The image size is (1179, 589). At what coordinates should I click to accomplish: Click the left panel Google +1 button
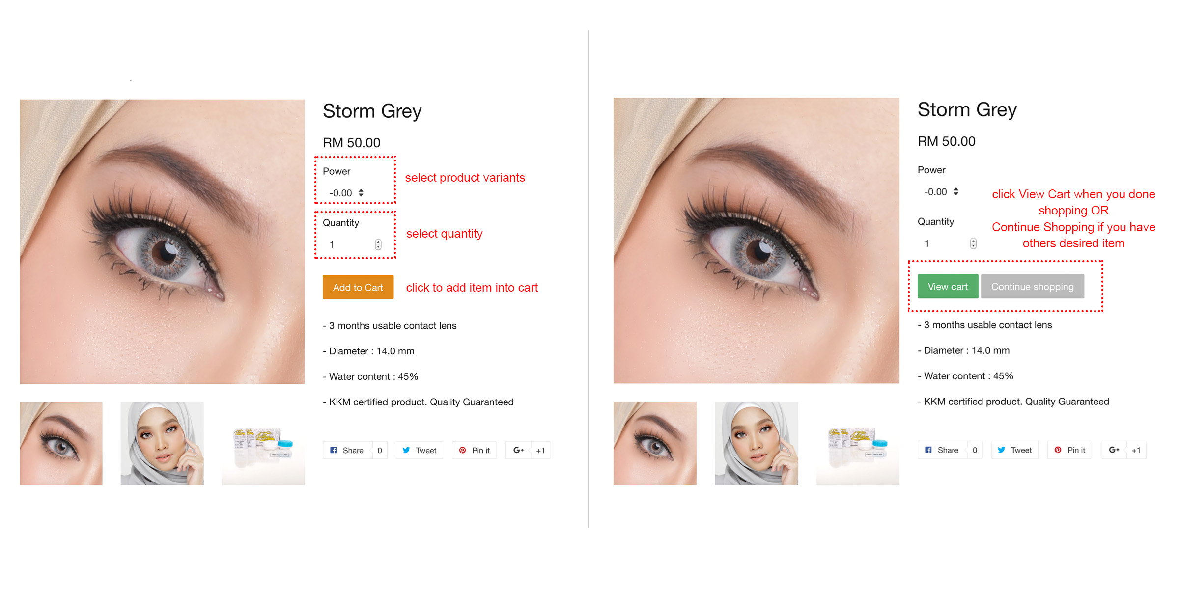(528, 450)
